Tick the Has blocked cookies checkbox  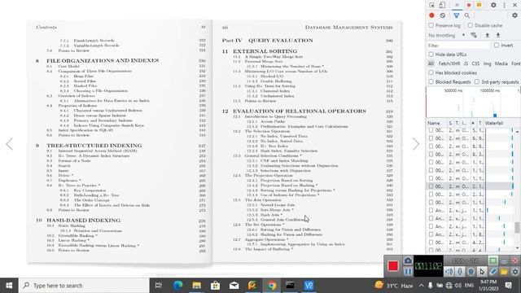431,72
